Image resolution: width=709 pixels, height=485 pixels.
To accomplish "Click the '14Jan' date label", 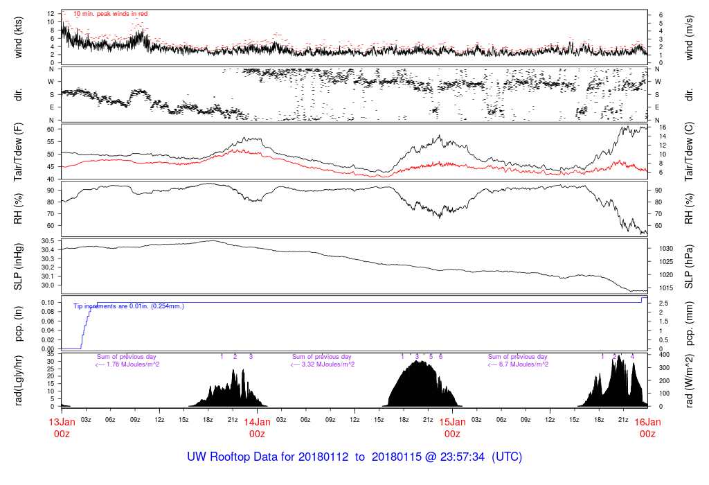I will coord(258,422).
